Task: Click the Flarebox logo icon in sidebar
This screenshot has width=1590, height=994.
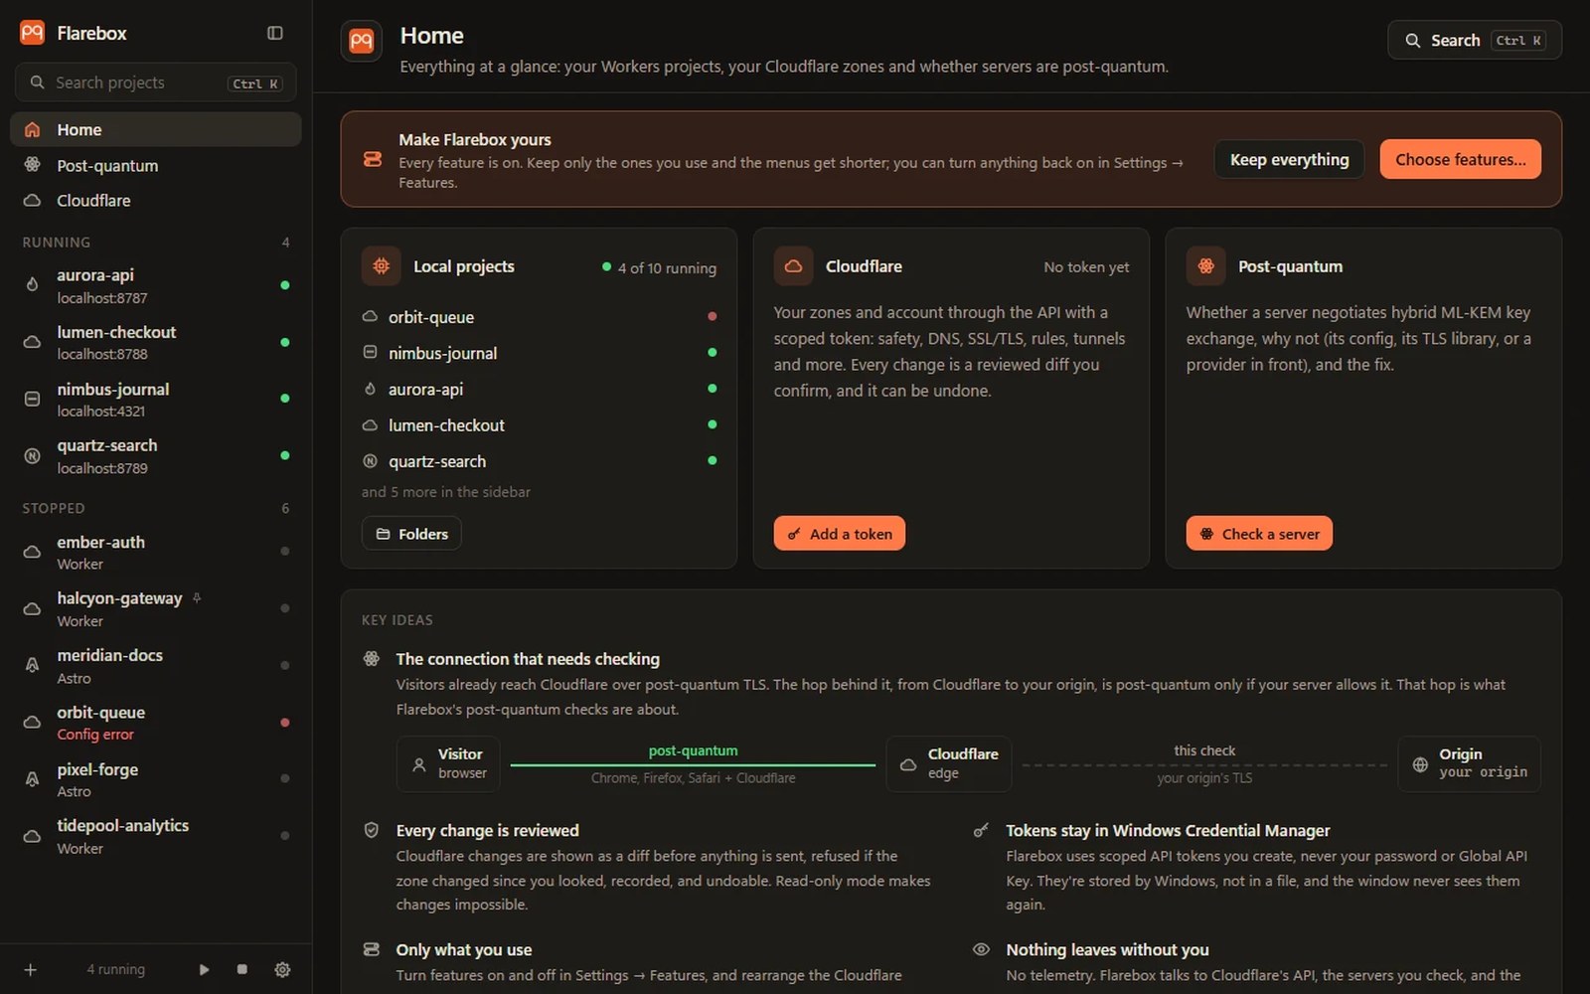Action: click(32, 33)
